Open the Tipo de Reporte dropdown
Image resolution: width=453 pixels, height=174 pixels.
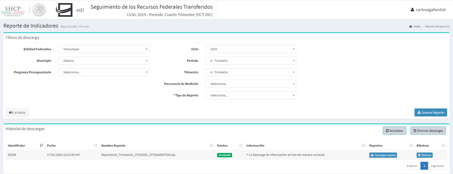[251, 95]
